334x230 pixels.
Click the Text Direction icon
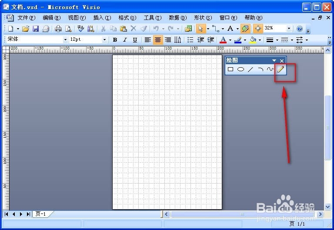coord(177,40)
